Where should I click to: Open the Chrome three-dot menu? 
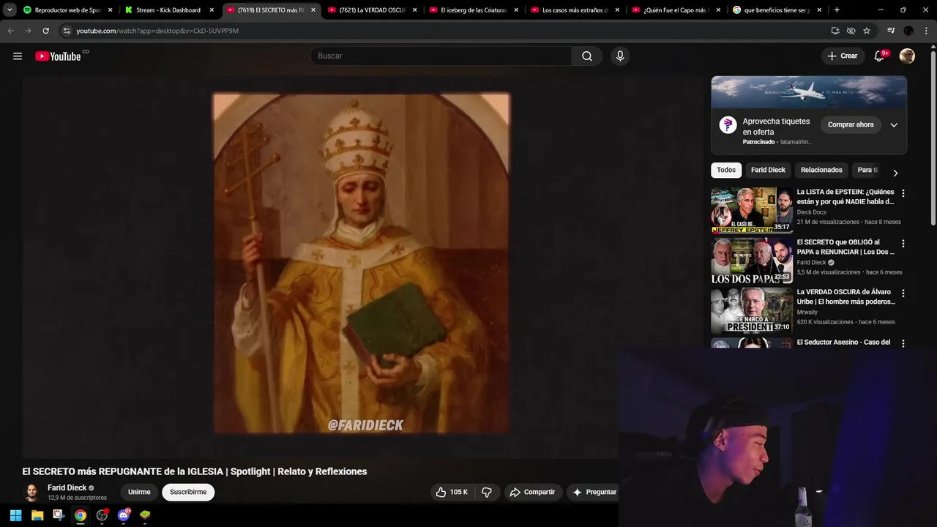(x=926, y=31)
